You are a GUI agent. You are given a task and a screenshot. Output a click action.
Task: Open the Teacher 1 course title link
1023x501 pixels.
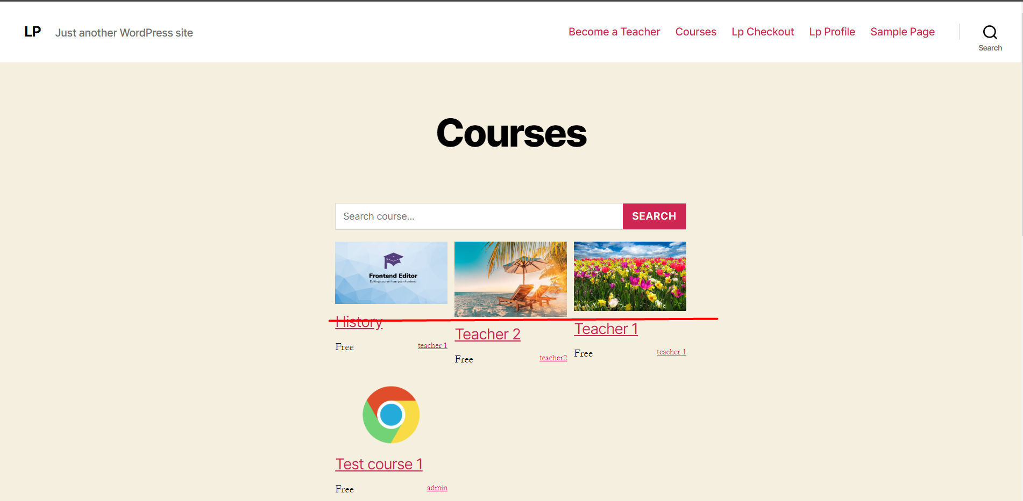(x=606, y=329)
